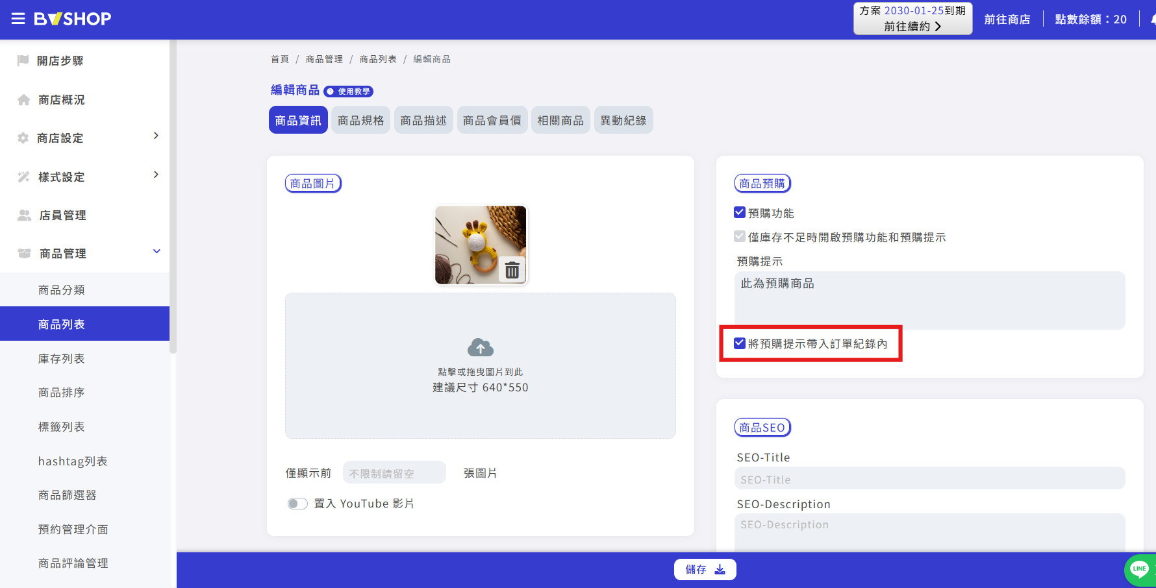
Task: Expand the 商店設定 chevron
Action: coord(156,136)
